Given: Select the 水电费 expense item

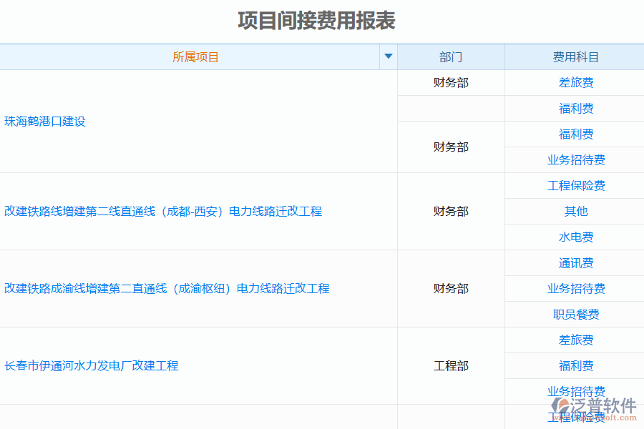Looking at the screenshot, I should pyautogui.click(x=576, y=237).
